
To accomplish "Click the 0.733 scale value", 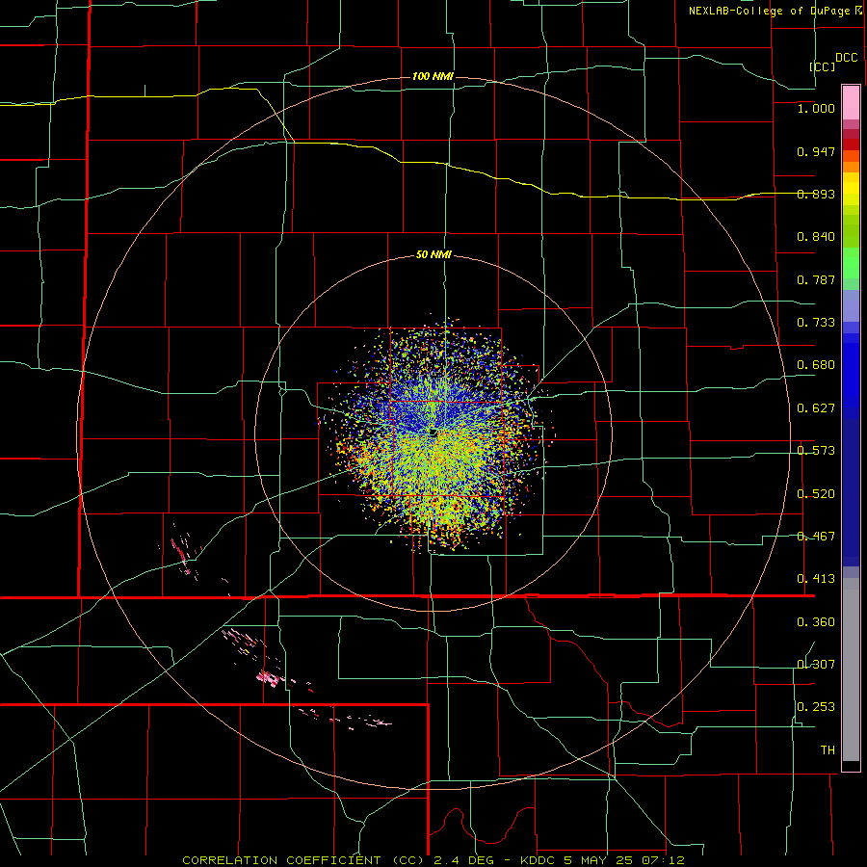I will (x=816, y=323).
